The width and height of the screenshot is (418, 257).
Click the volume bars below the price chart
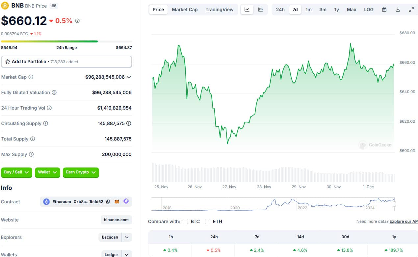pyautogui.click(x=273, y=172)
